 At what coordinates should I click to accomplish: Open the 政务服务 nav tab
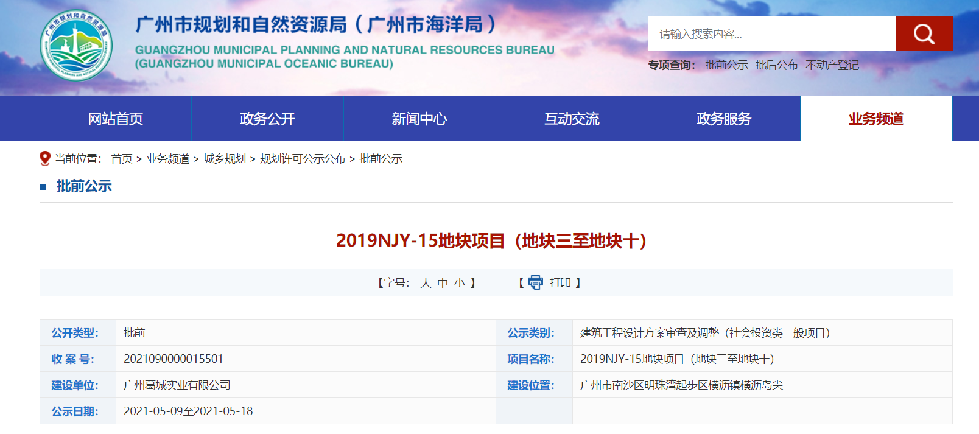pyautogui.click(x=724, y=119)
